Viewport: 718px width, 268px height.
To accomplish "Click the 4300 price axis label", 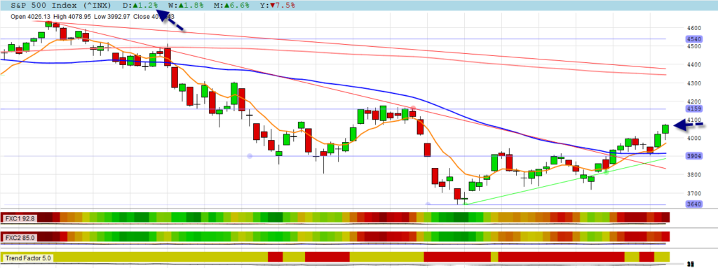I will [695, 83].
